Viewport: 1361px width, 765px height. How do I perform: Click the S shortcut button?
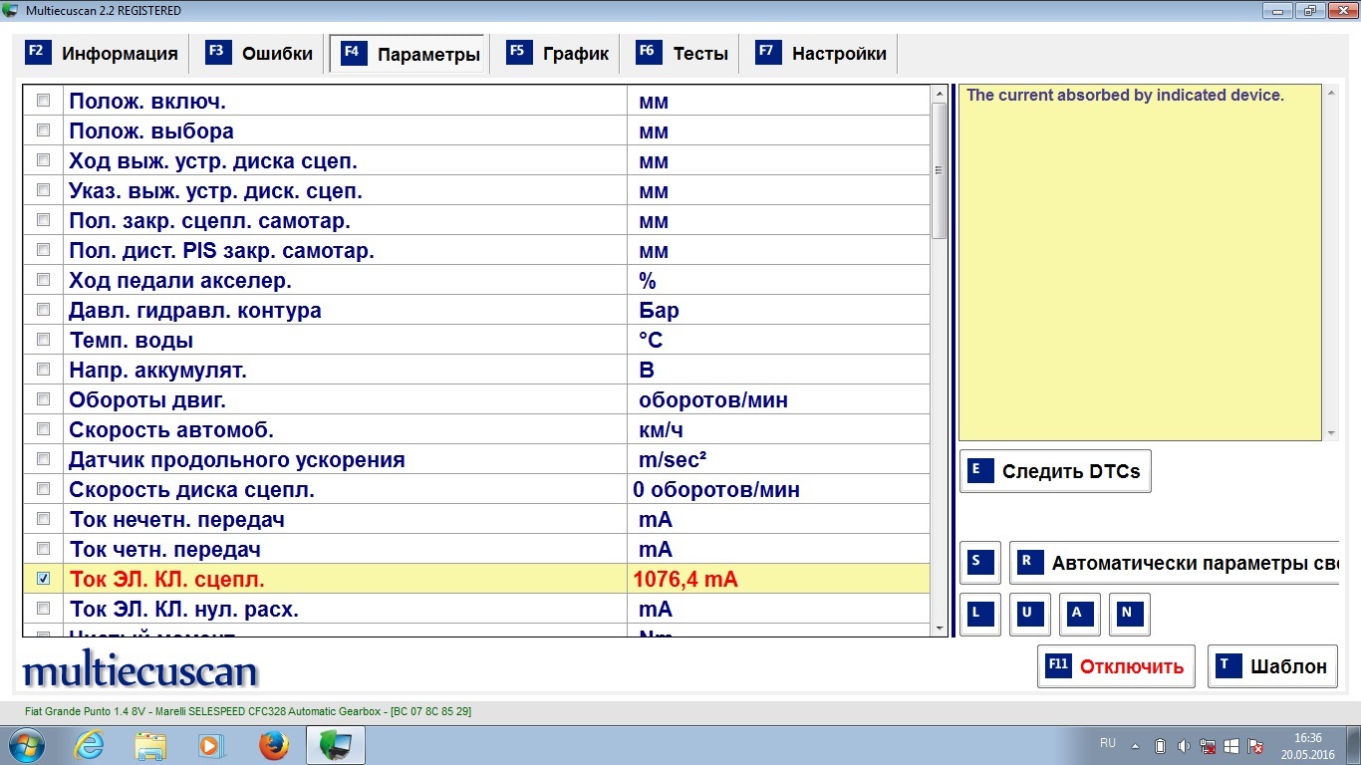click(x=980, y=563)
